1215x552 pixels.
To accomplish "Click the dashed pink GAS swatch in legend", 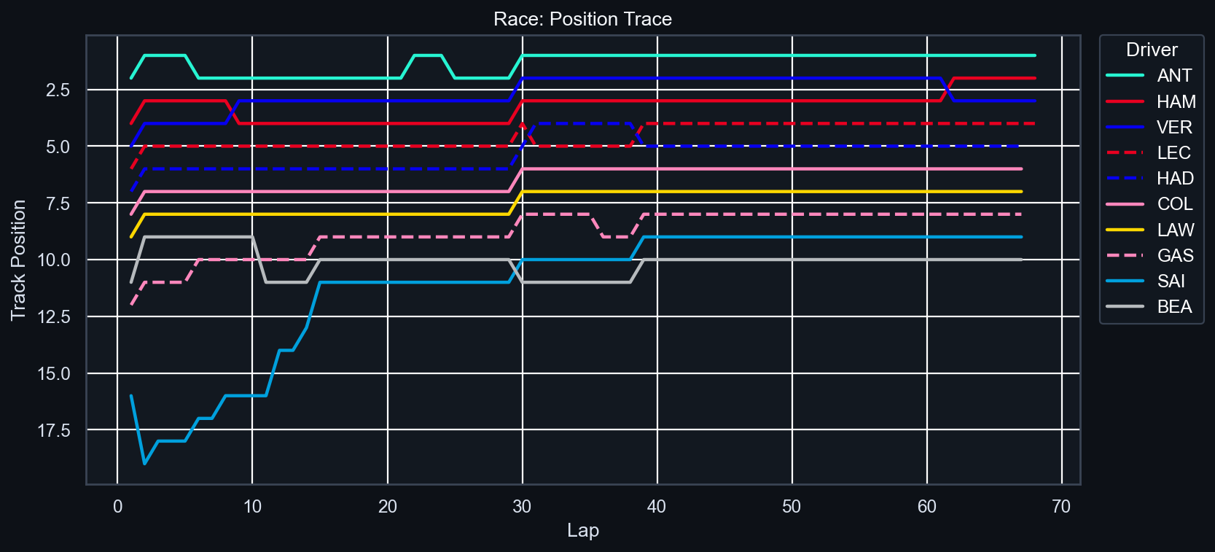I will [x=1125, y=255].
